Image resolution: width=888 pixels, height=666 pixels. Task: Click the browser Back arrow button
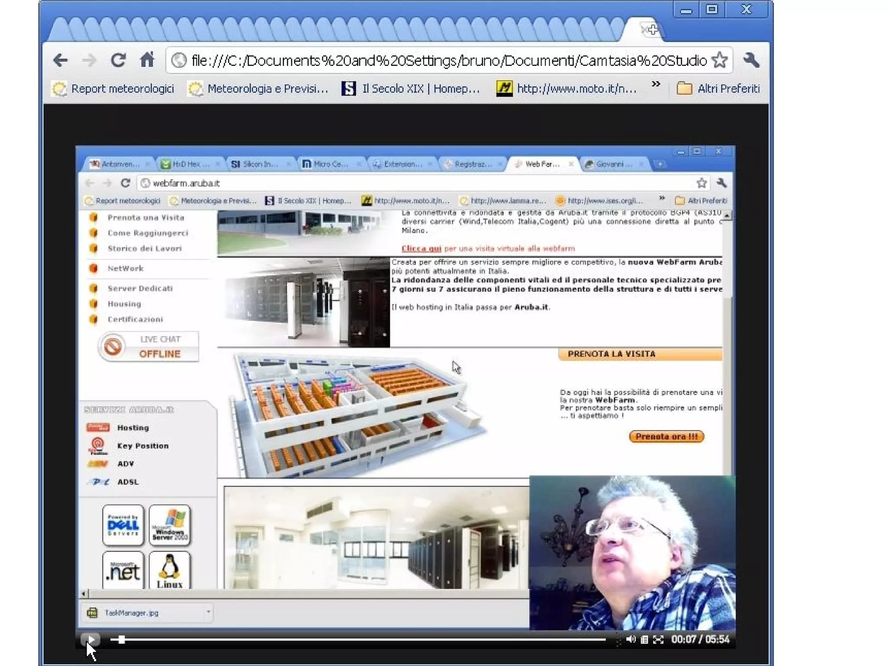tap(60, 60)
